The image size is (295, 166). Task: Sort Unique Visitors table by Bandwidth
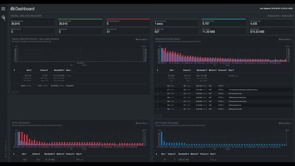point(59,70)
